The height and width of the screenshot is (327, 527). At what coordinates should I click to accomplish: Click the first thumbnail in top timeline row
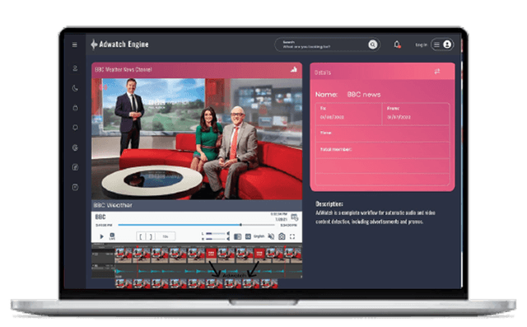point(124,255)
